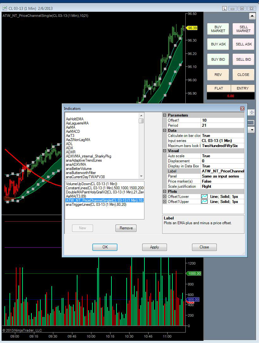Screen dimensions: 259x343
Task: Click the REV reverse position button
Action: pos(218,75)
